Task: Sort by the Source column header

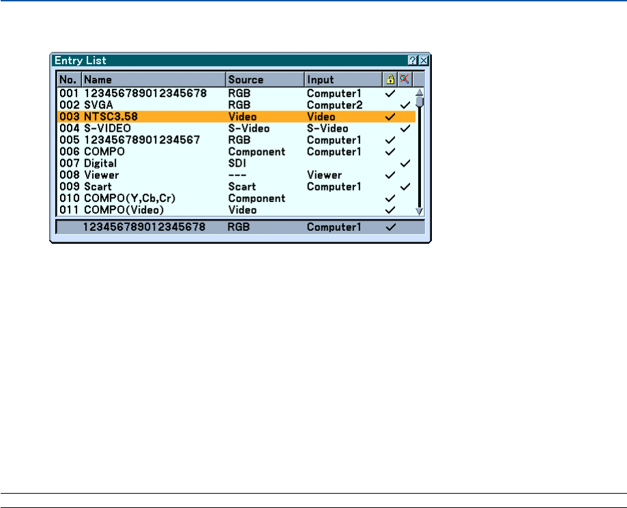Action: coord(265,79)
